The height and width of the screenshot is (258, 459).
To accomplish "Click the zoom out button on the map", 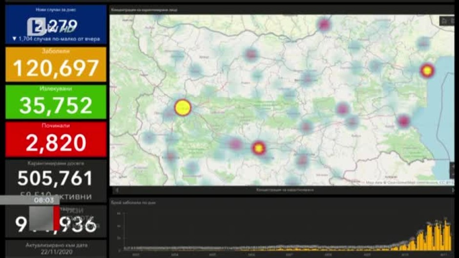I will click(452, 175).
